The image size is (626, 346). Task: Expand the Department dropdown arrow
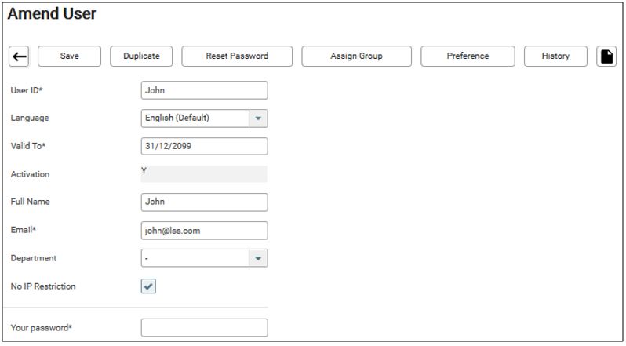click(258, 258)
